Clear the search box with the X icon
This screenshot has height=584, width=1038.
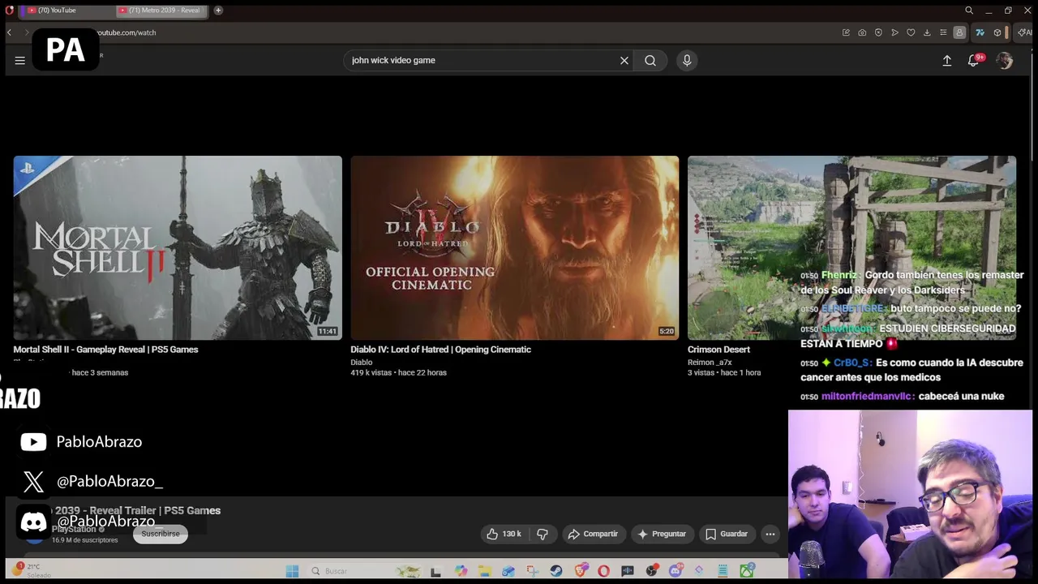click(x=624, y=60)
